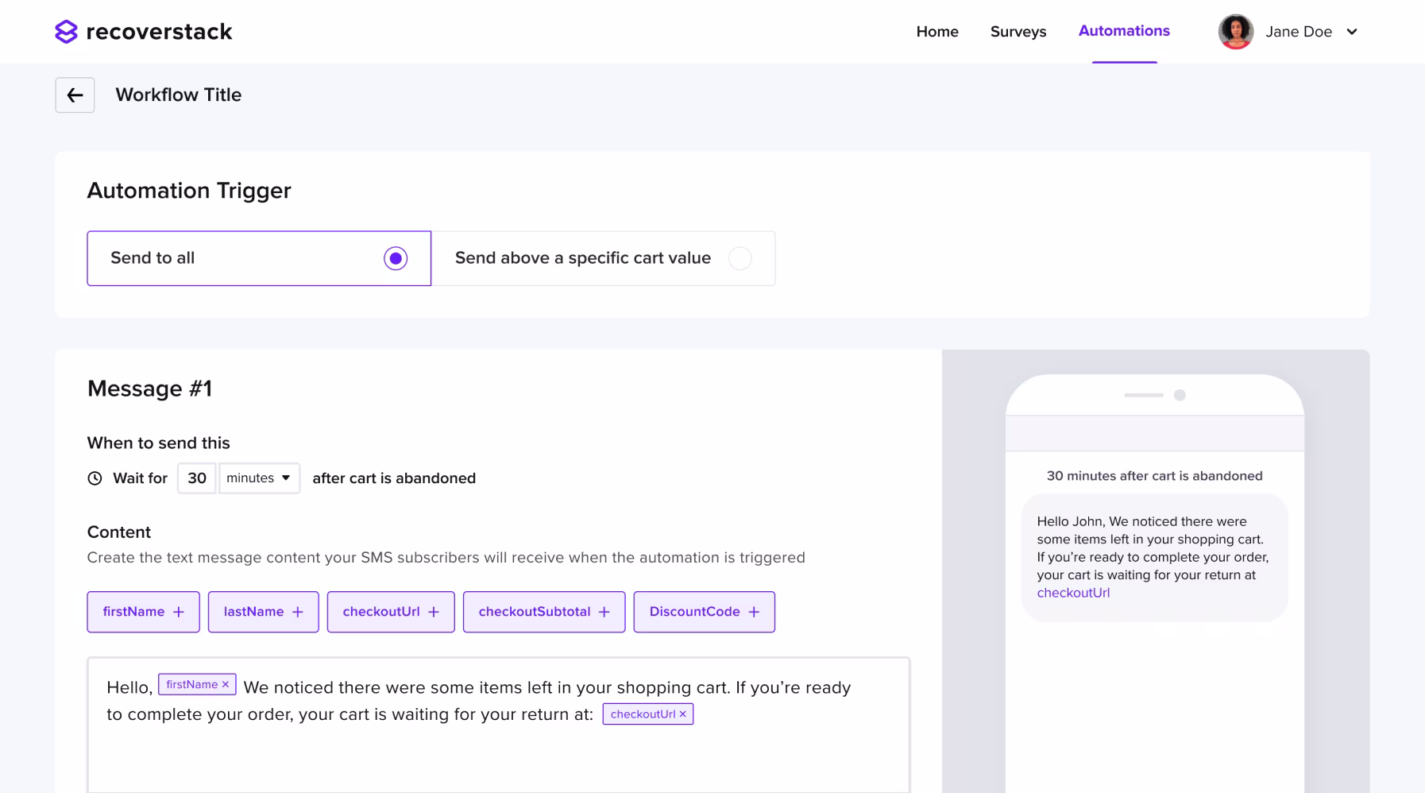Screen dimensions: 1425x793
Task: Open the Home navigation tab
Action: coord(937,32)
